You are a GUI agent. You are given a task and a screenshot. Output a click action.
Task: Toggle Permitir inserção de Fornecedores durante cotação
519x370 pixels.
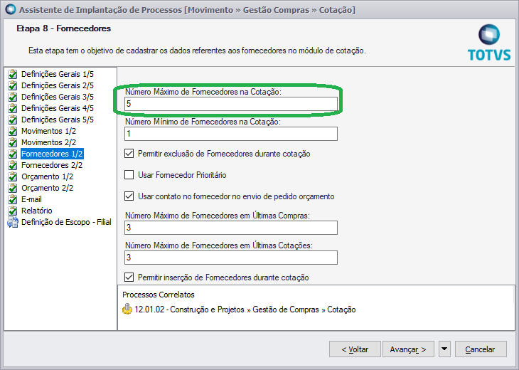pos(129,277)
